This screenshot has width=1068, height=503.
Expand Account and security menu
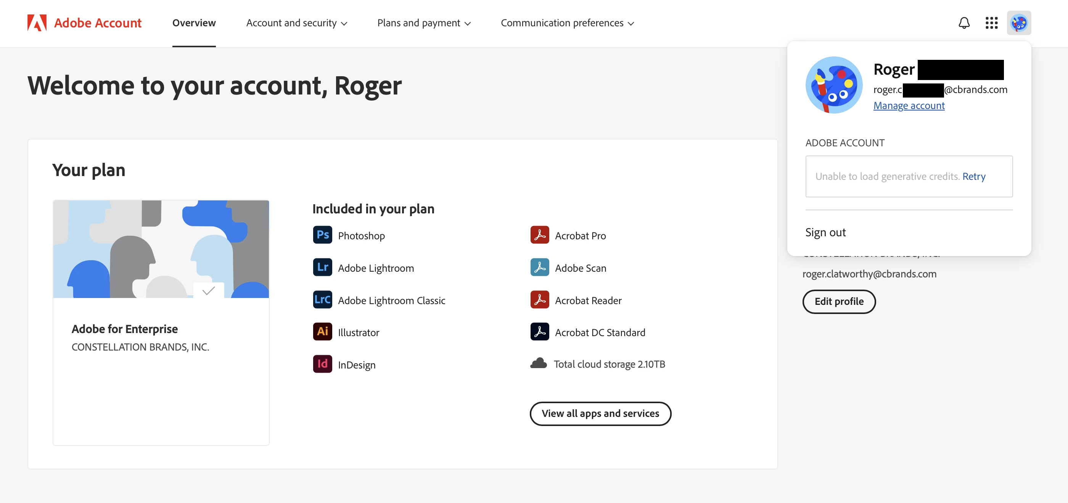tap(296, 23)
